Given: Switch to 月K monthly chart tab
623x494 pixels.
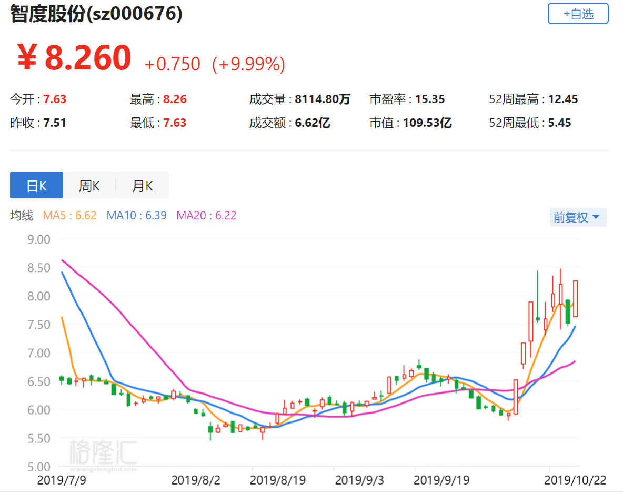Looking at the screenshot, I should pos(142,185).
